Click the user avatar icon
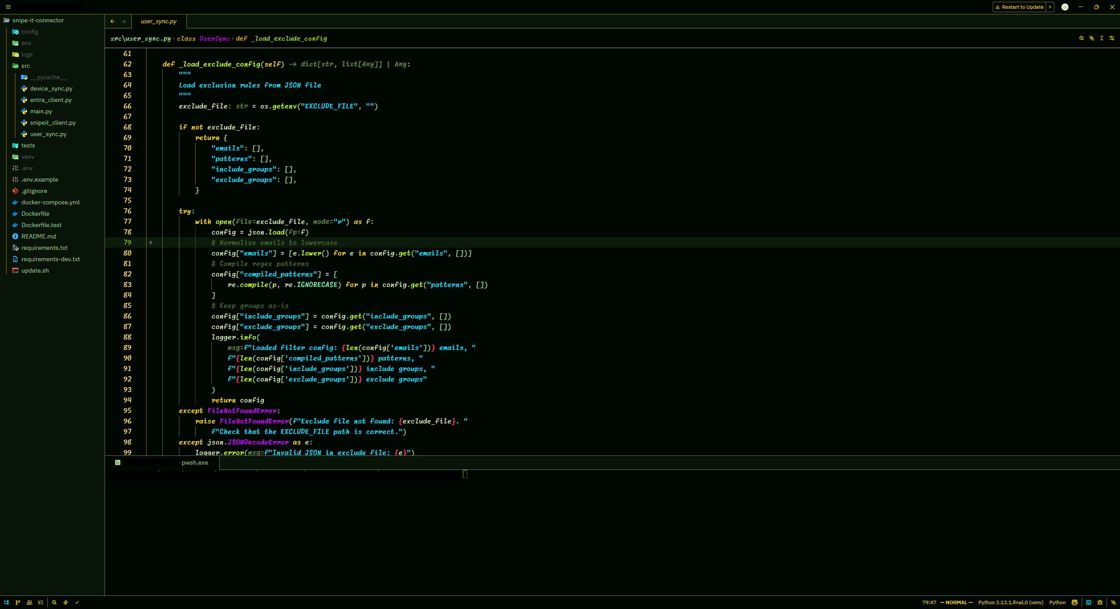 [1065, 7]
